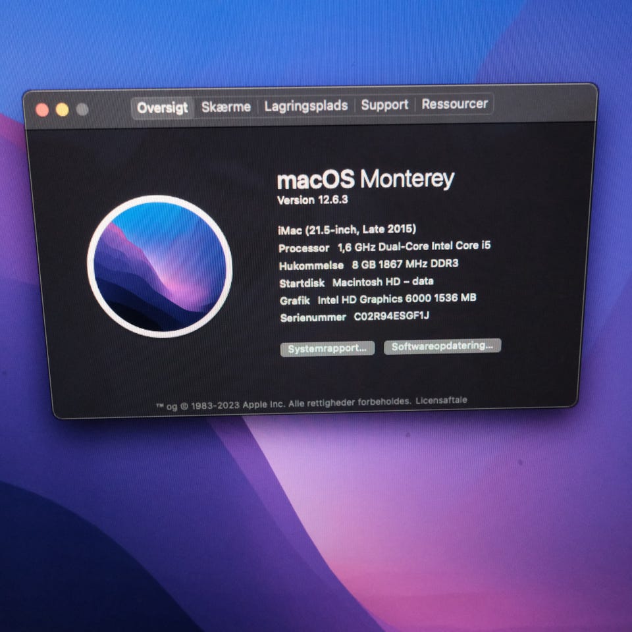Click the Hukommelse label
Image resolution: width=632 pixels, height=632 pixels.
tap(311, 266)
